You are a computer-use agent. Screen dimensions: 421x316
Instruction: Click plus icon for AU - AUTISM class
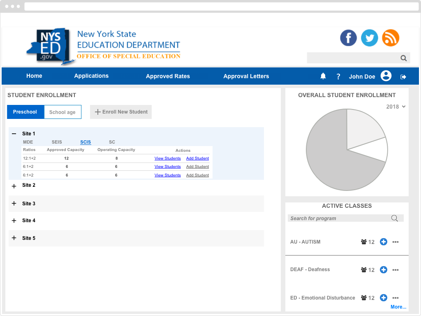[383, 242]
